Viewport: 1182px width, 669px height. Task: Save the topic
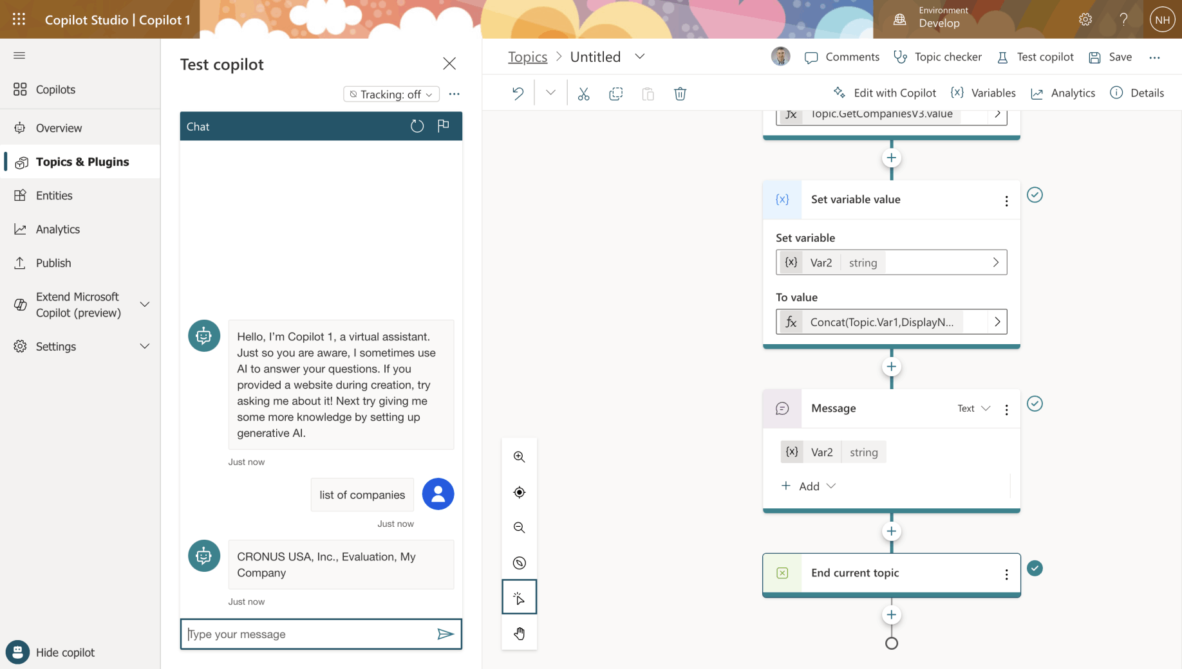pos(1111,57)
